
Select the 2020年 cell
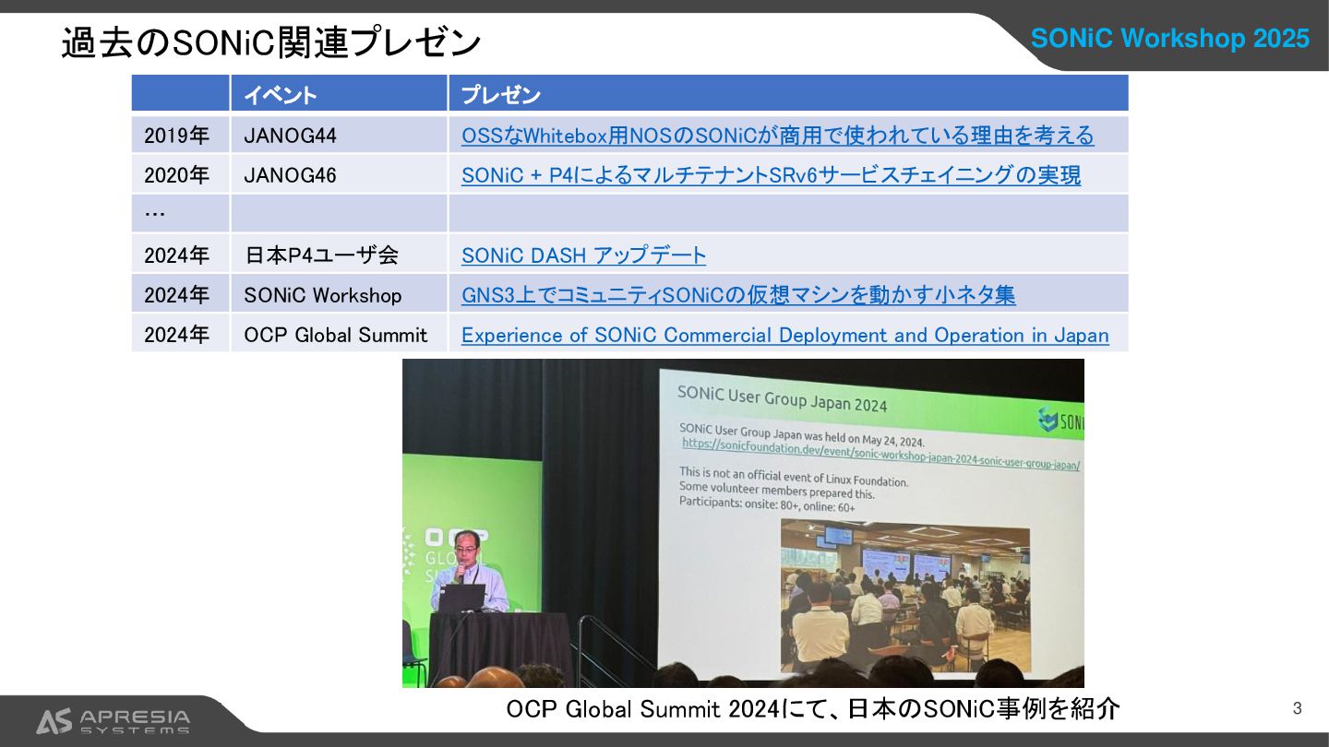[180, 174]
